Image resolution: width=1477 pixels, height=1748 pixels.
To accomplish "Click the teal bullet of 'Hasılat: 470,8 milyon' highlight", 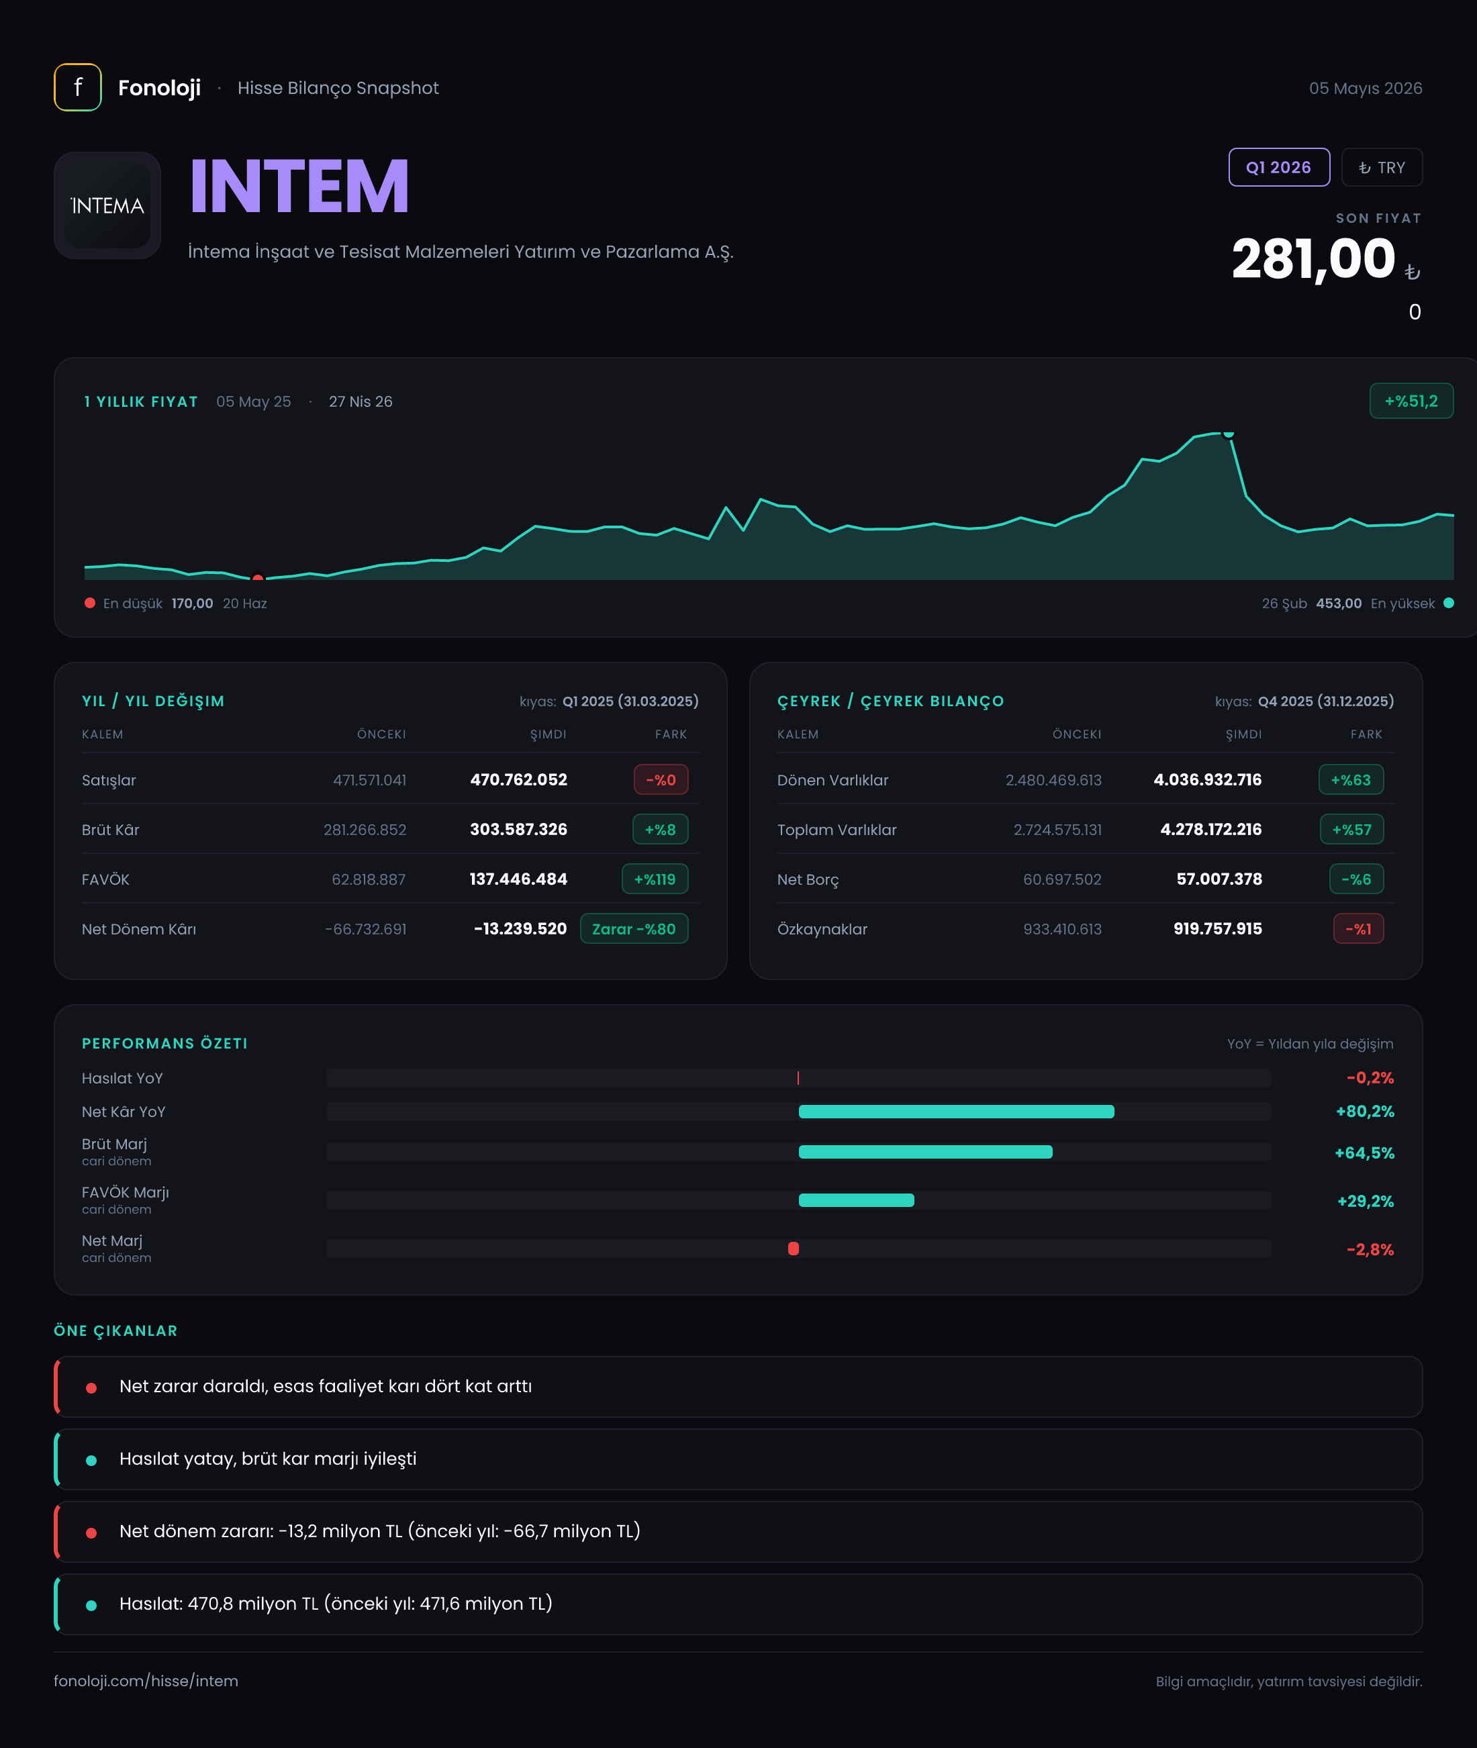I will 91,1605.
